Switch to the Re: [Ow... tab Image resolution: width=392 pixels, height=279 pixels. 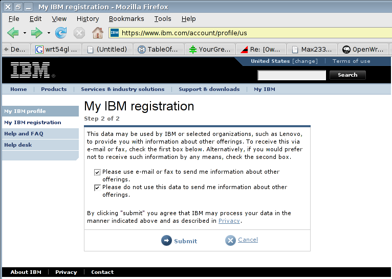(x=261, y=50)
